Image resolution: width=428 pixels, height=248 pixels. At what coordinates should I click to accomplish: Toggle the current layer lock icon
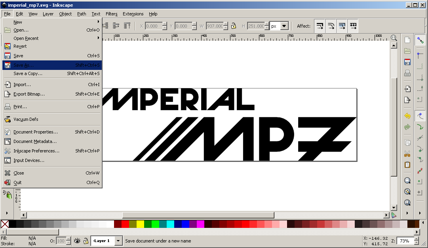point(86,240)
